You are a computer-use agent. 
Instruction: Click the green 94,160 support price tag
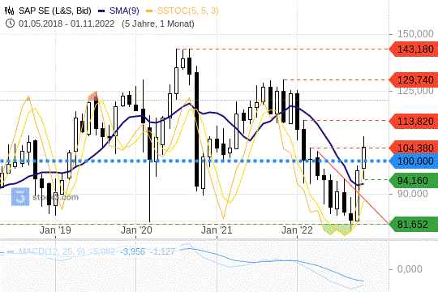point(414,181)
